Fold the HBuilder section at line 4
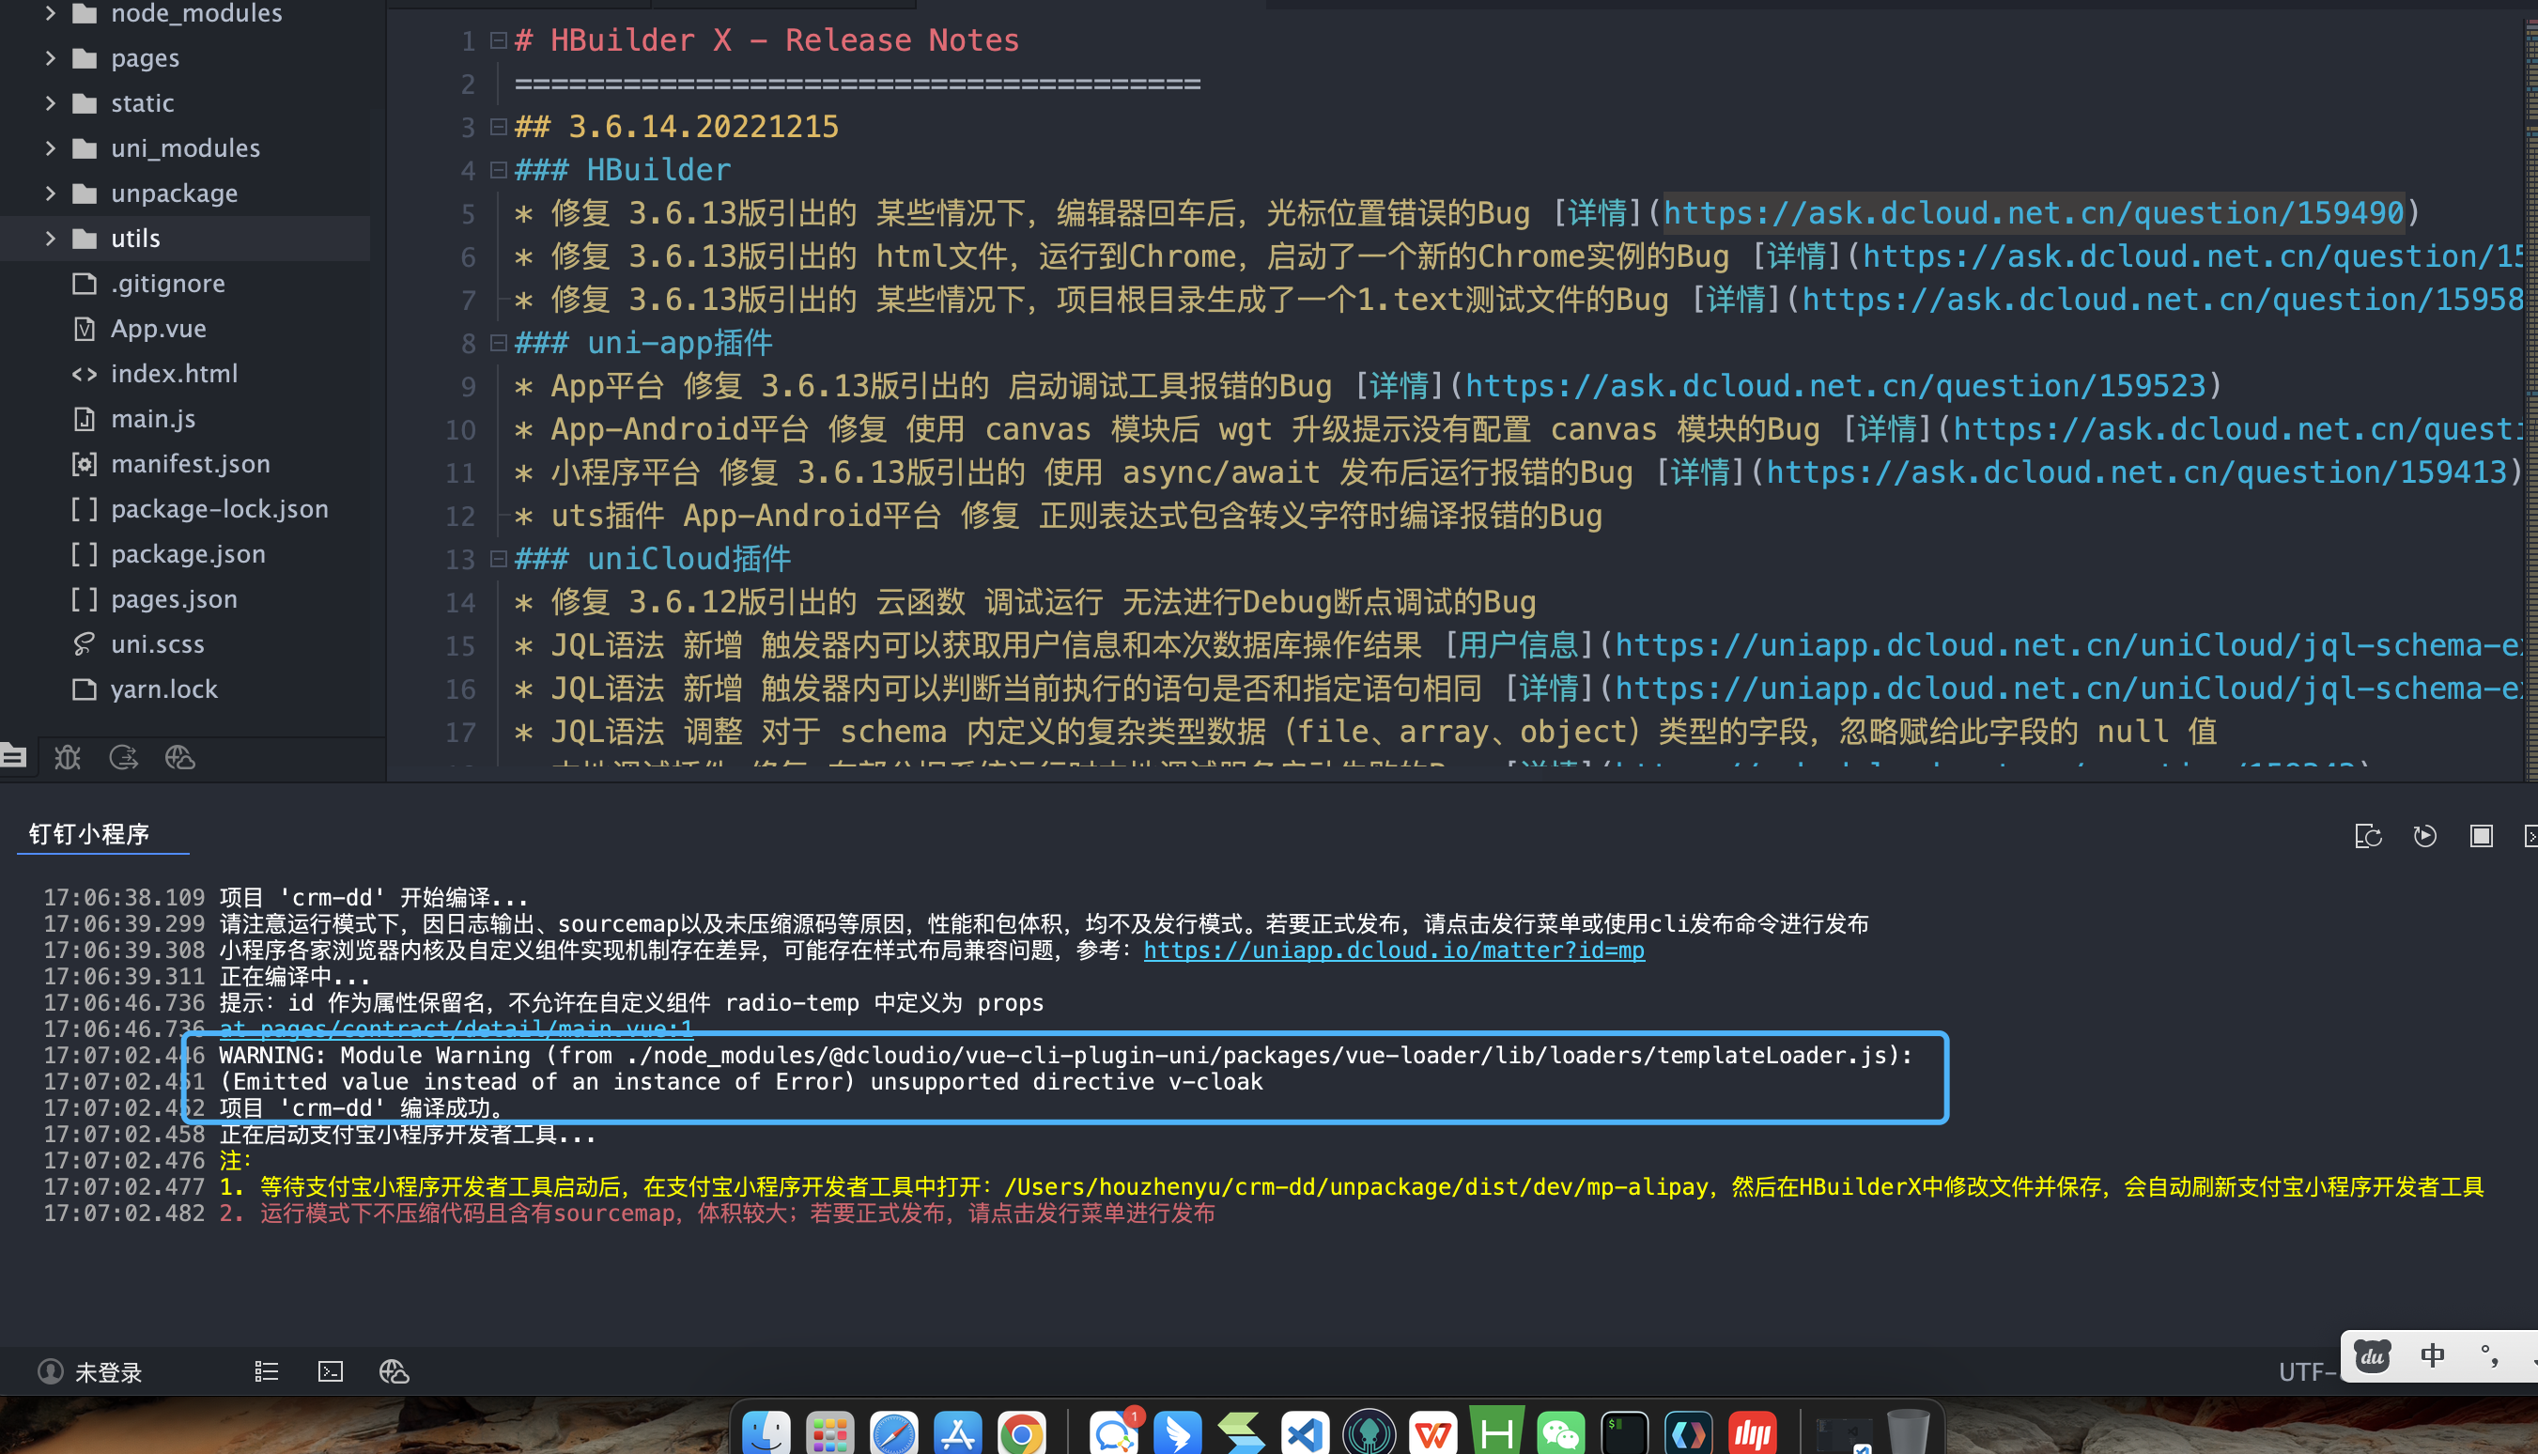Image resolution: width=2538 pixels, height=1454 pixels. 498,170
